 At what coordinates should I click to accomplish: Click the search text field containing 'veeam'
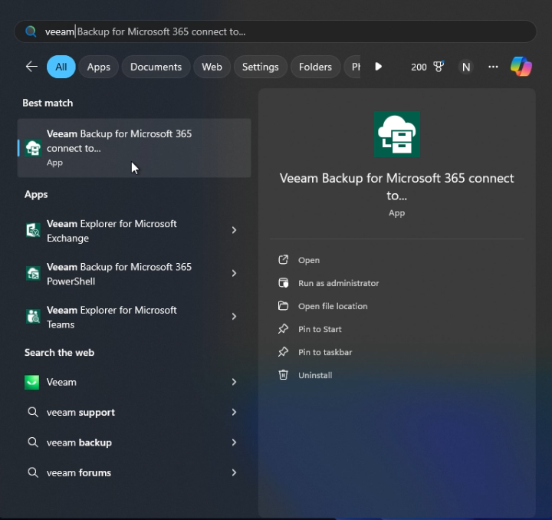point(274,31)
